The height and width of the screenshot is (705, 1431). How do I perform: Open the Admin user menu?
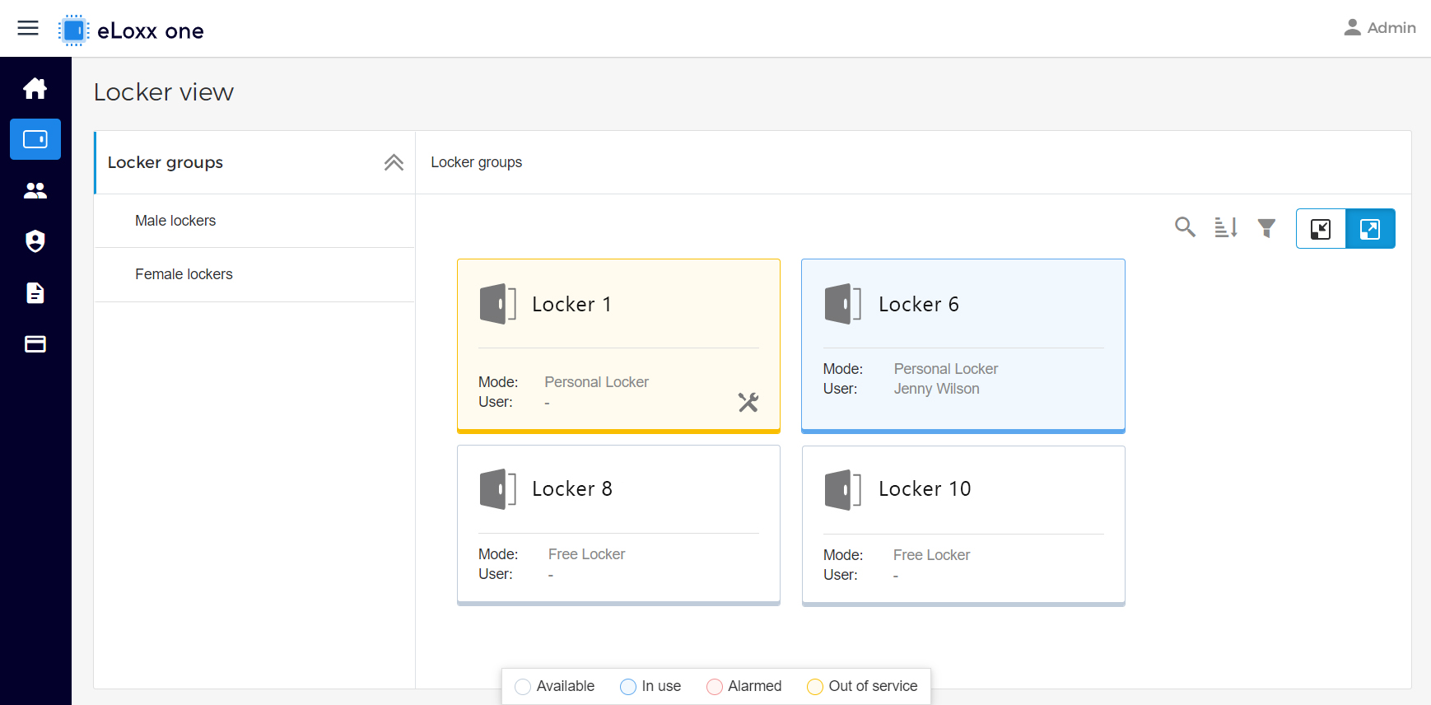(1379, 28)
